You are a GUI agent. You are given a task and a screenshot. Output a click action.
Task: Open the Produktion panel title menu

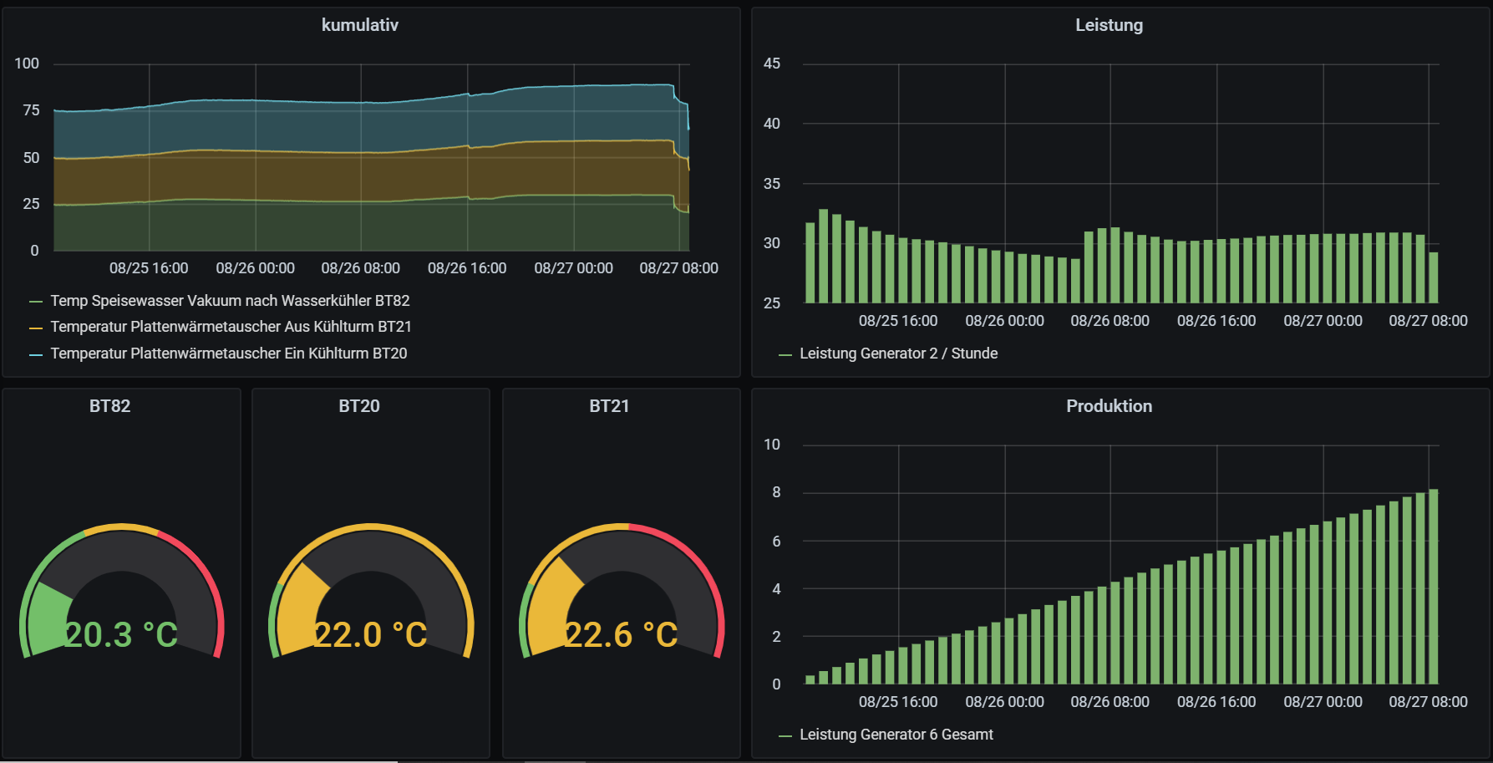click(1109, 406)
